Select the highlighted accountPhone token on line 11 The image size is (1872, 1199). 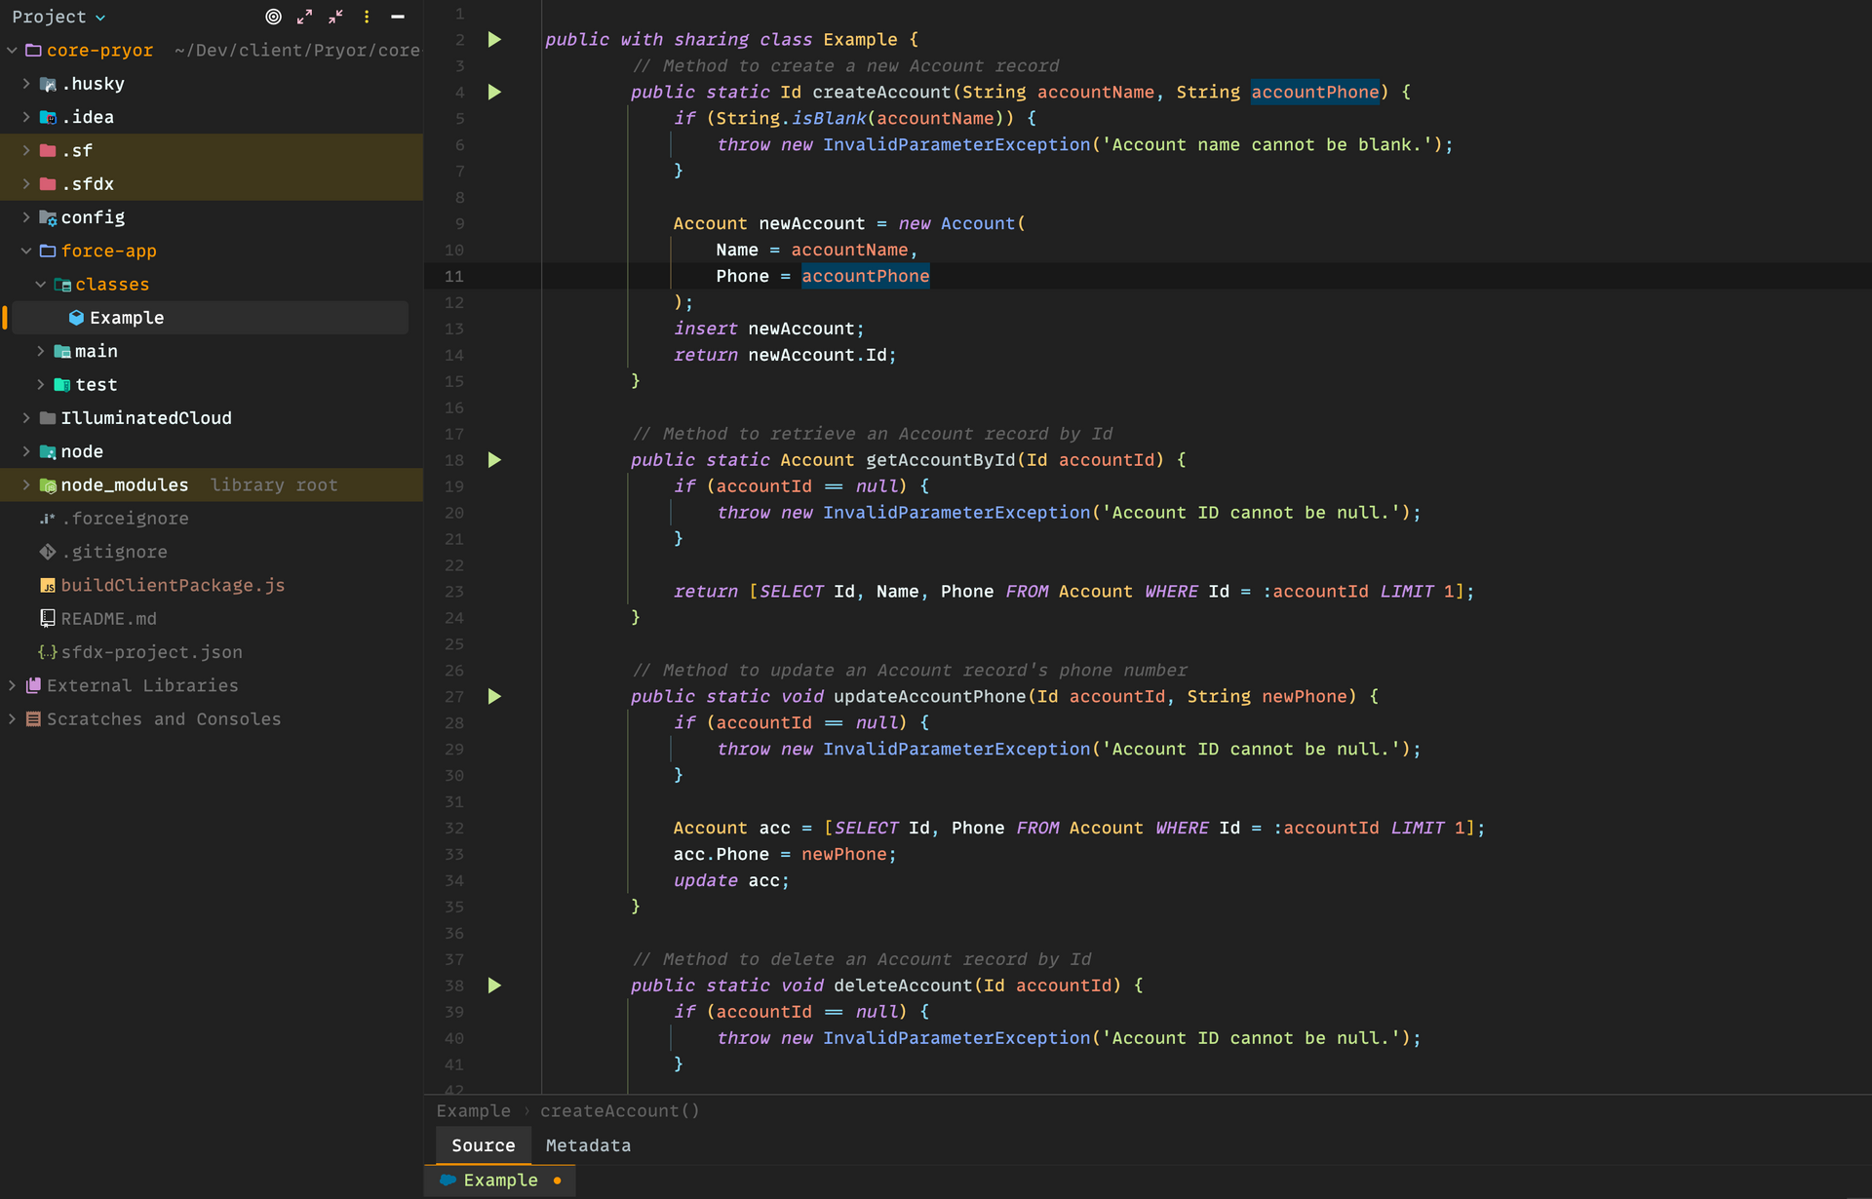pos(865,276)
